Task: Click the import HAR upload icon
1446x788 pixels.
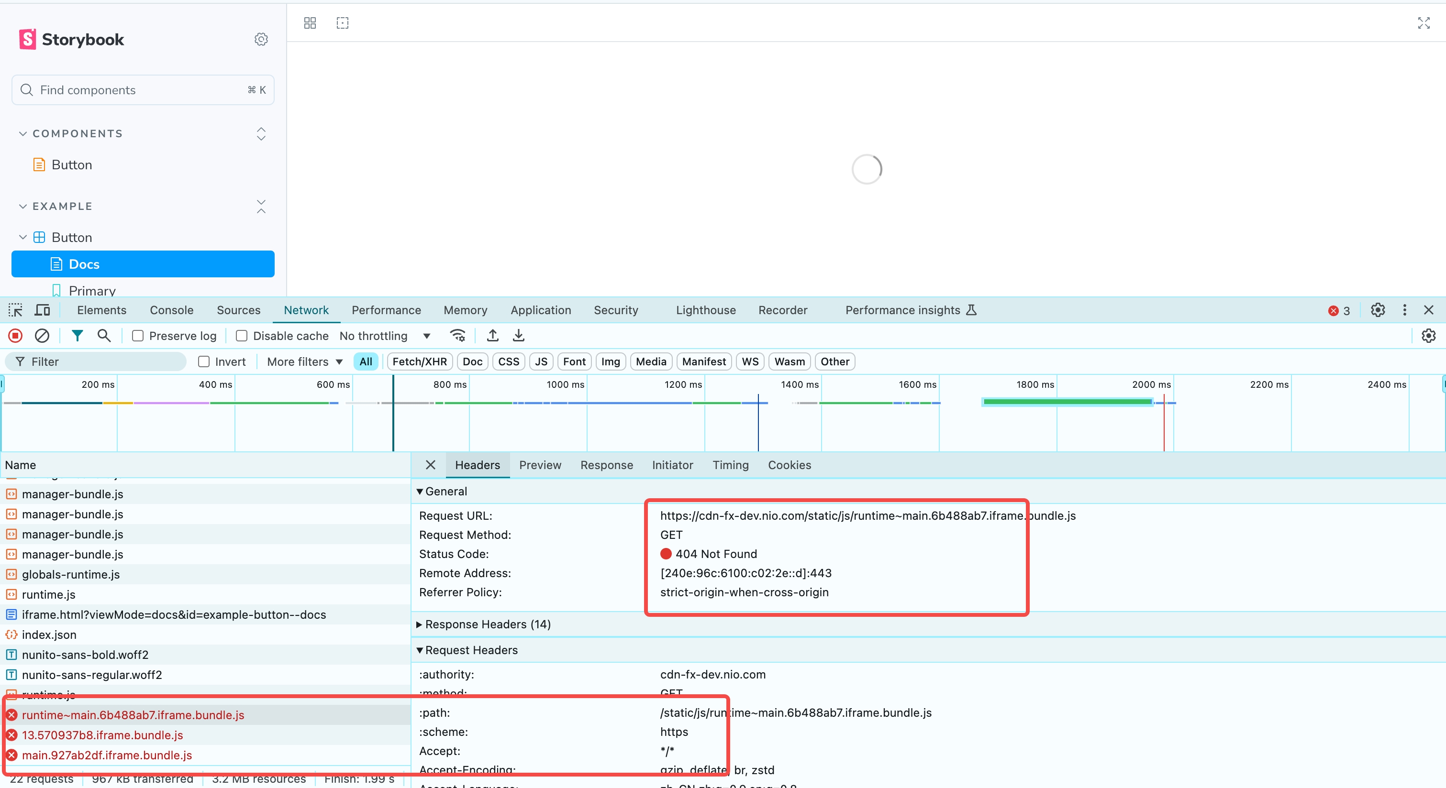Action: click(x=492, y=335)
